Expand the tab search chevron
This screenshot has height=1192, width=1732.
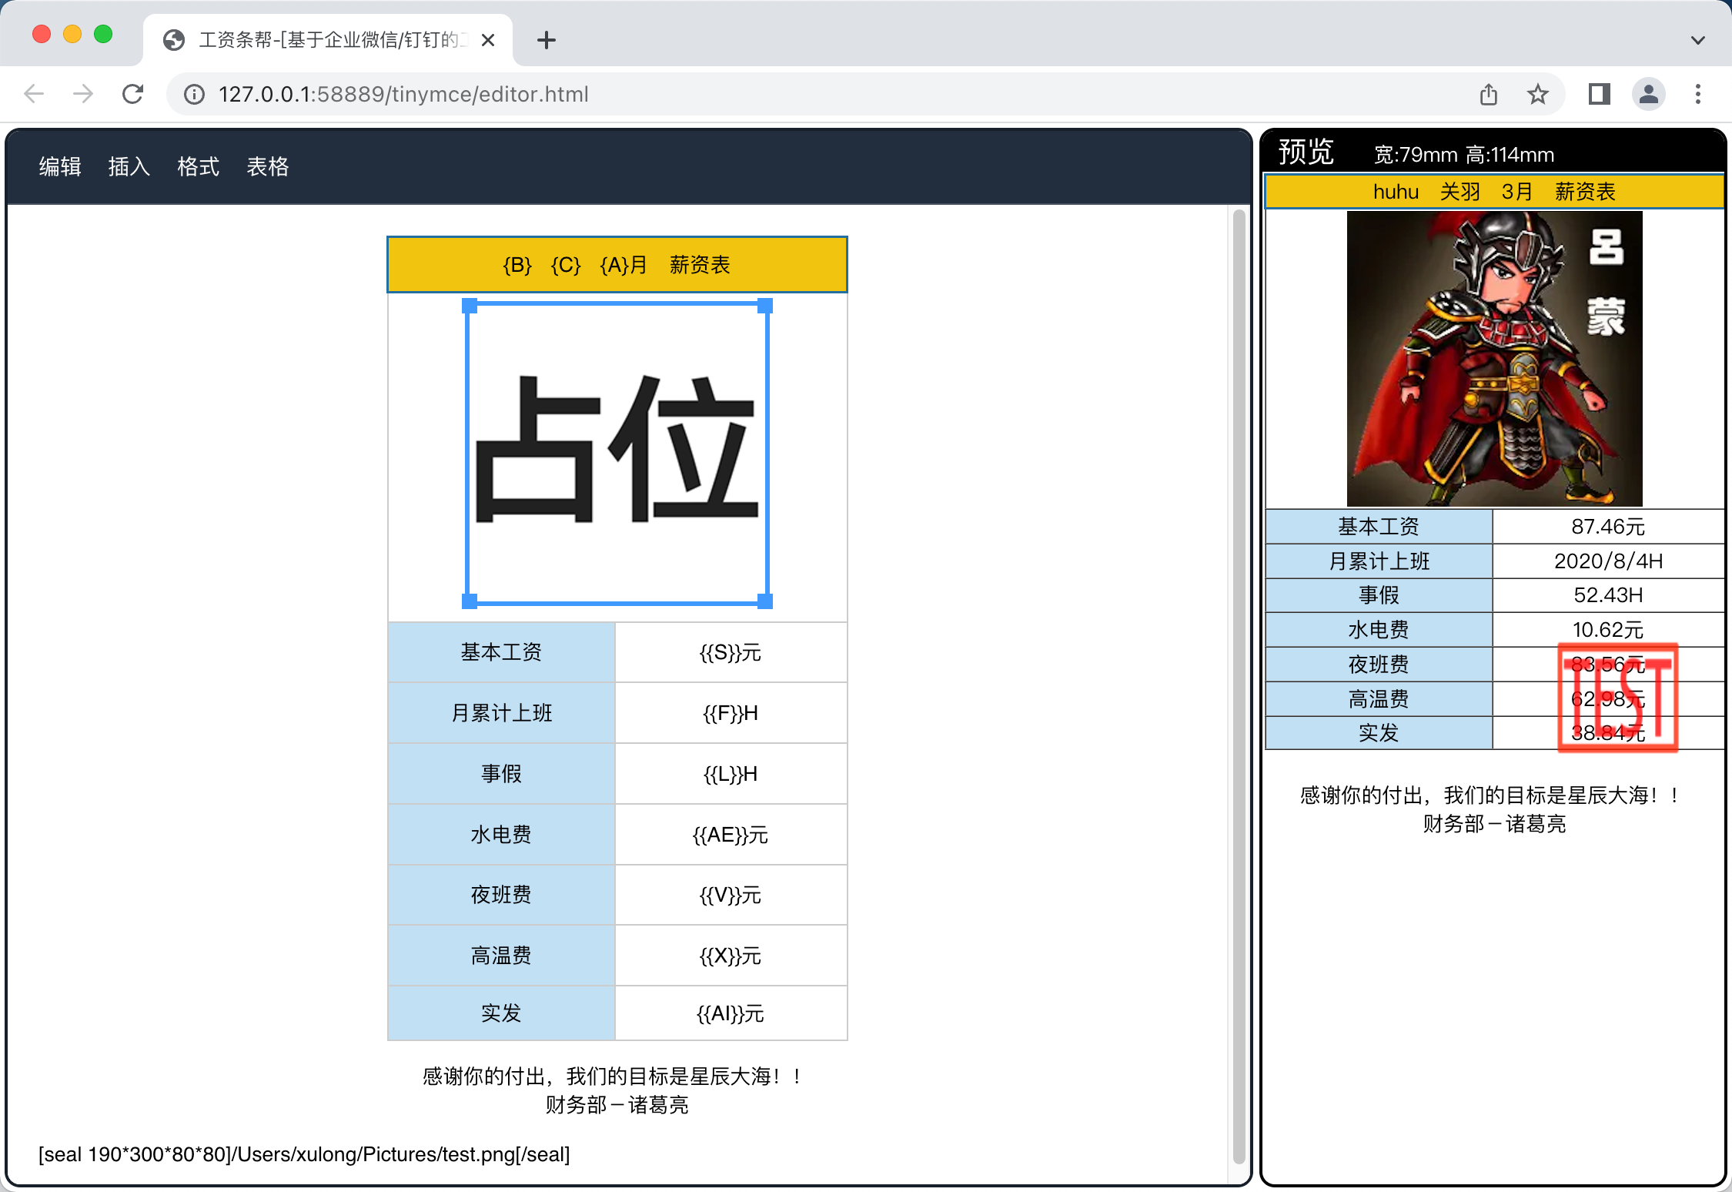click(1697, 40)
